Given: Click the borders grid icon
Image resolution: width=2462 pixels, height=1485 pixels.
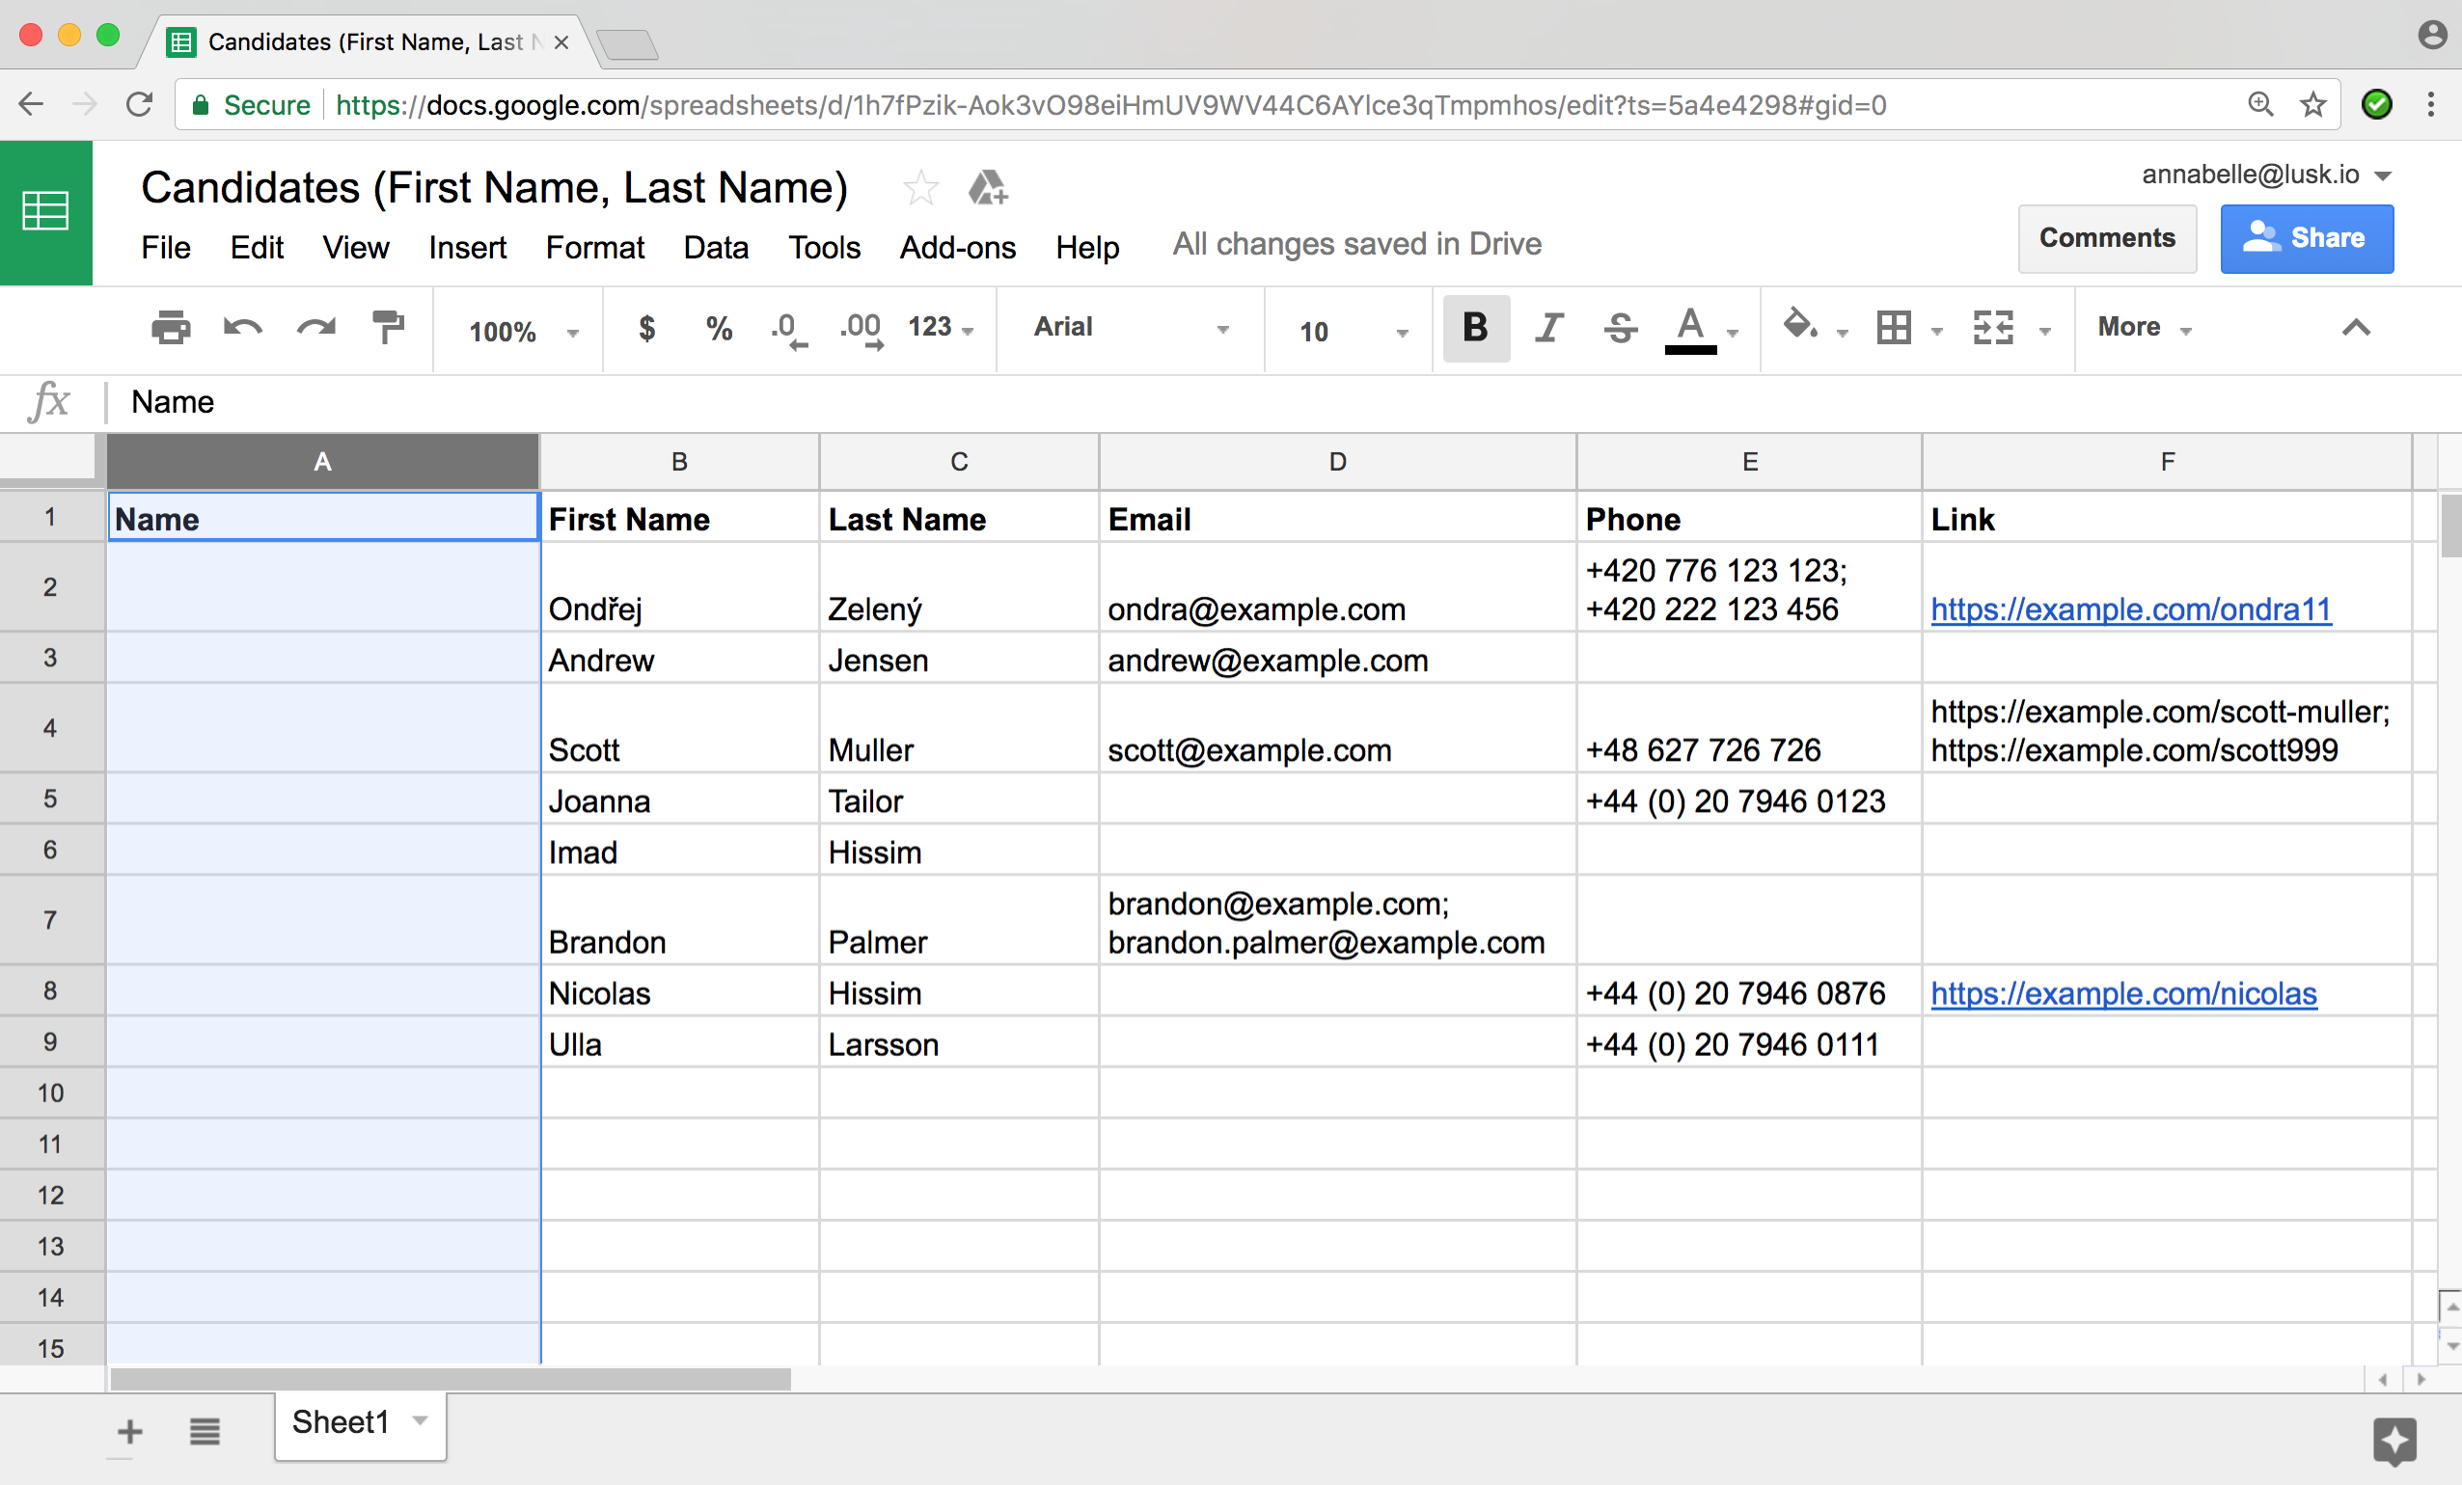Looking at the screenshot, I should [1896, 327].
